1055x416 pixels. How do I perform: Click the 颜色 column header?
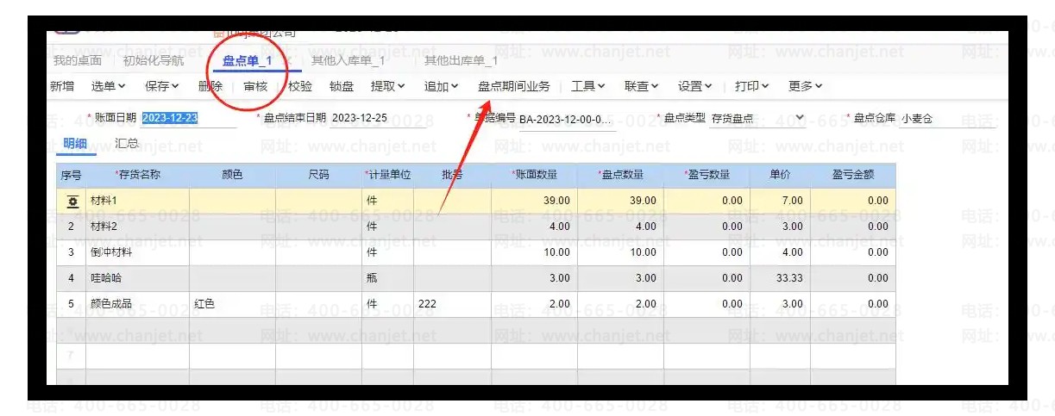(x=232, y=175)
